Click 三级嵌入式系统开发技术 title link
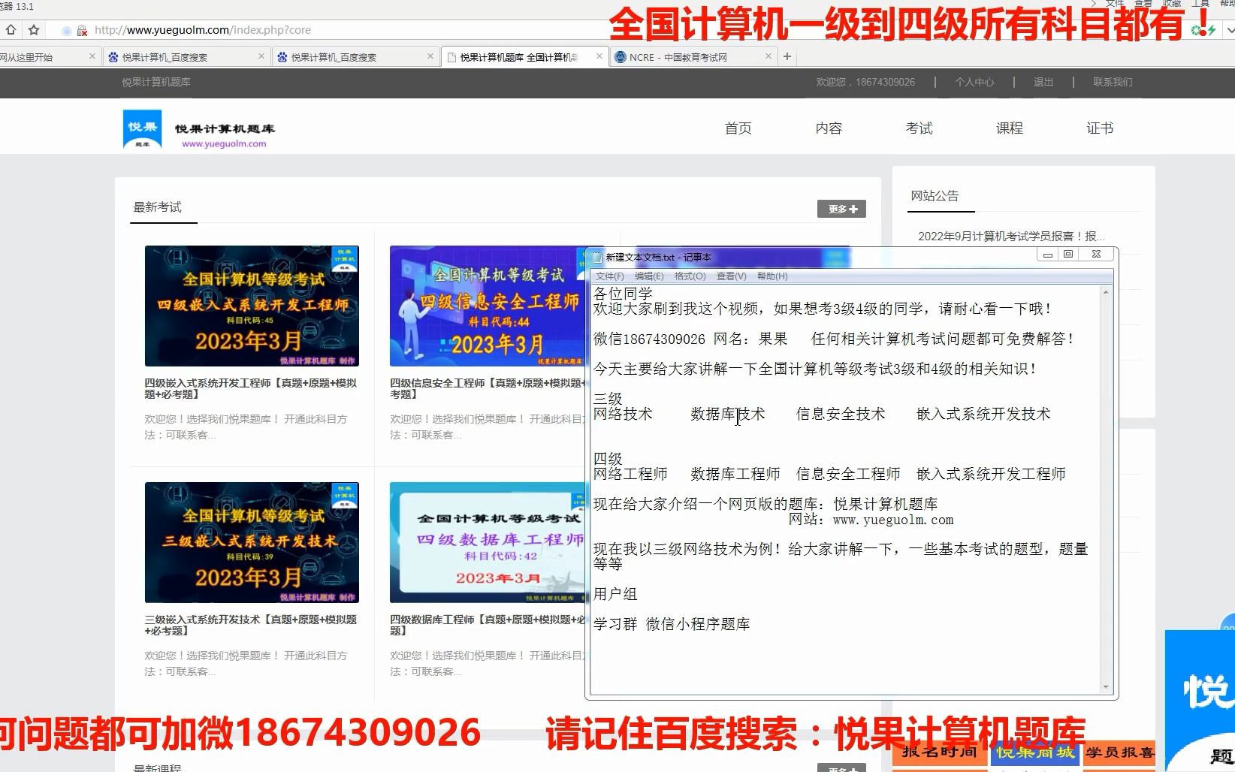The height and width of the screenshot is (772, 1235). [251, 625]
